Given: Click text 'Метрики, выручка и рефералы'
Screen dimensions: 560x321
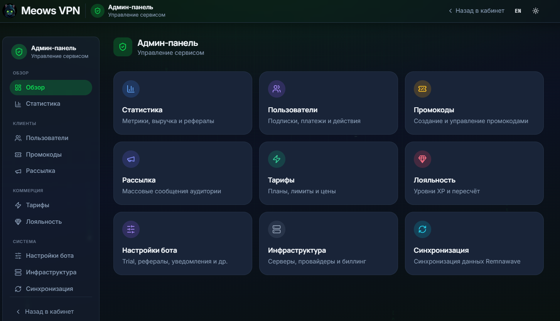Looking at the screenshot, I should tap(168, 121).
